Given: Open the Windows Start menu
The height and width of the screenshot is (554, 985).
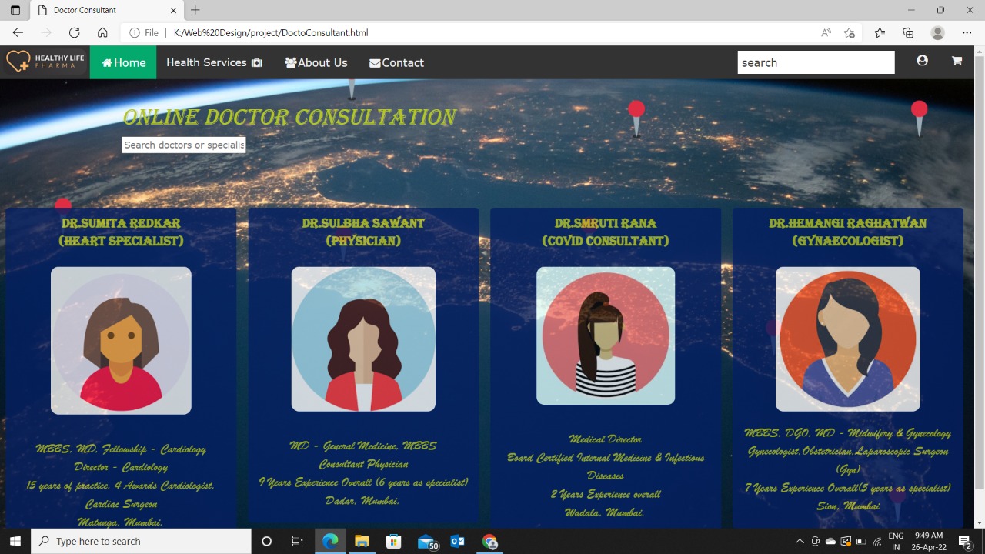Looking at the screenshot, I should tap(15, 542).
